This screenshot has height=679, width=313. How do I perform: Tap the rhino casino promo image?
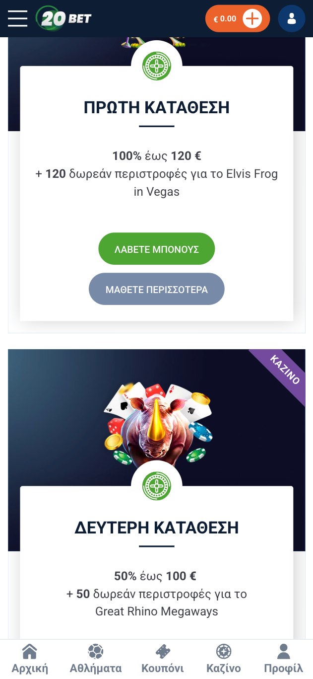(158, 423)
